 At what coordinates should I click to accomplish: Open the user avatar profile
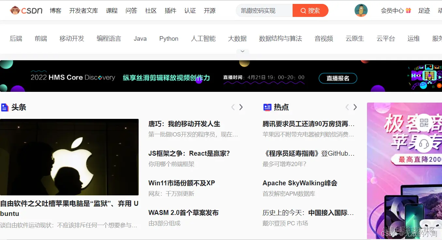point(361,10)
